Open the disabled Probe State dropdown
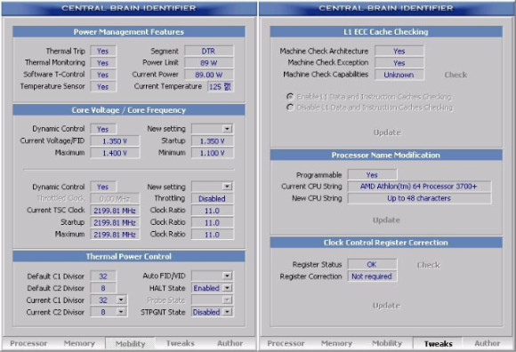 (x=227, y=300)
